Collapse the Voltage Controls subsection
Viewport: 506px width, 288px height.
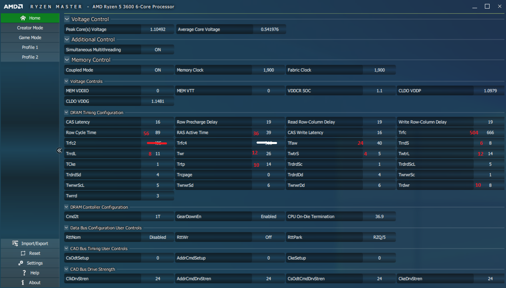[x=66, y=81]
